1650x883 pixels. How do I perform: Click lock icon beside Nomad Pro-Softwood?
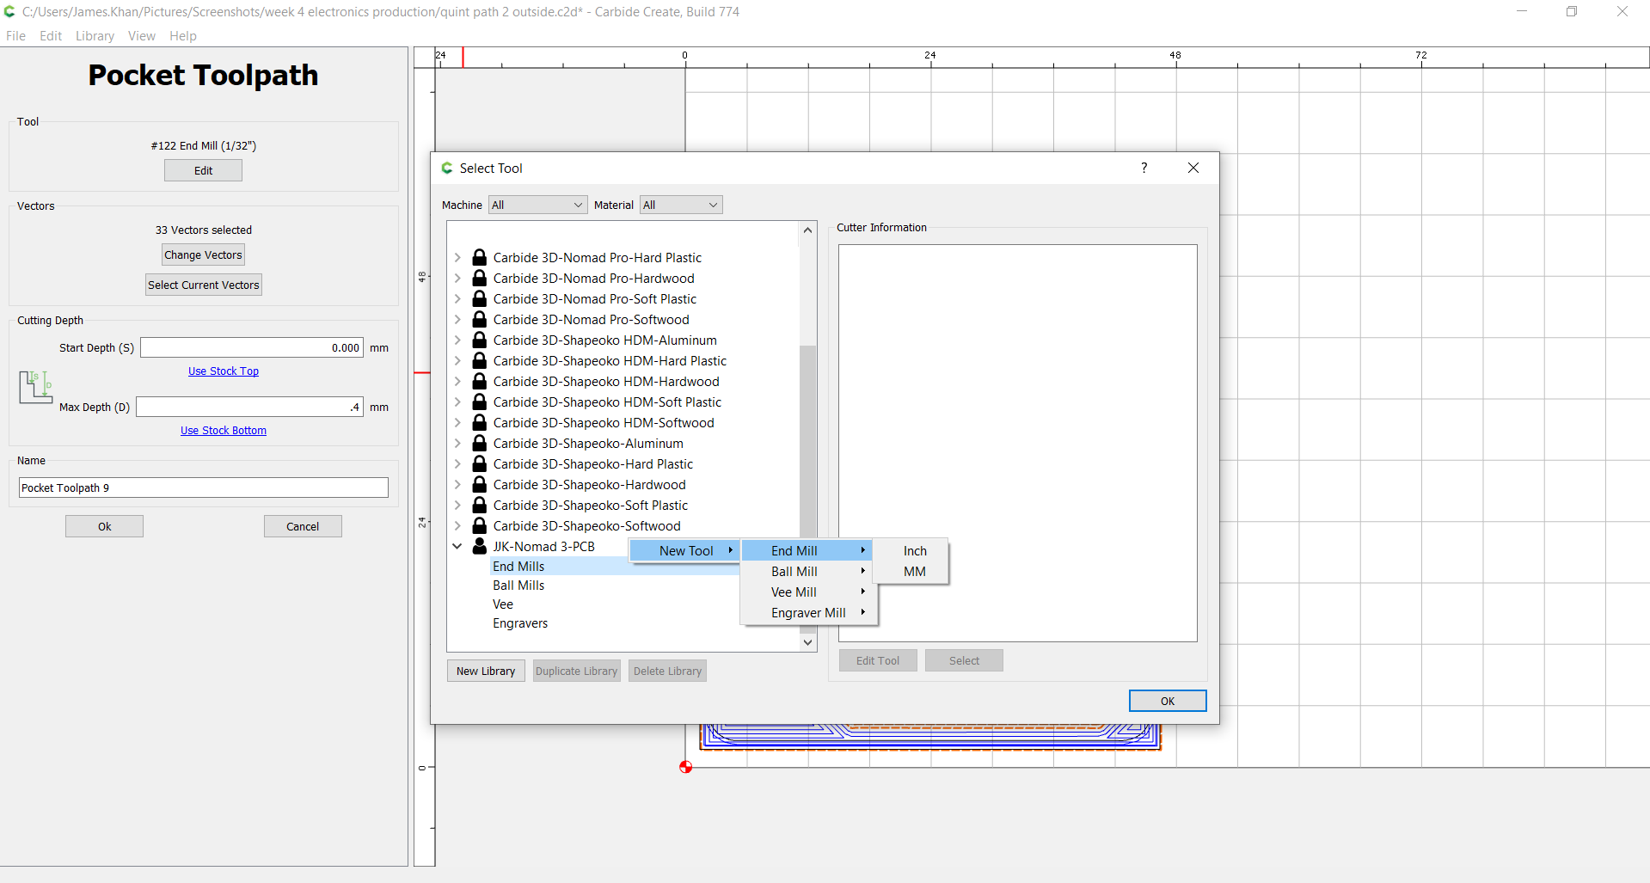point(480,319)
